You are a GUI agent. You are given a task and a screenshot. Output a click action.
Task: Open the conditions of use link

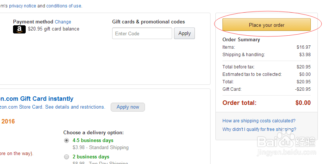64,6
